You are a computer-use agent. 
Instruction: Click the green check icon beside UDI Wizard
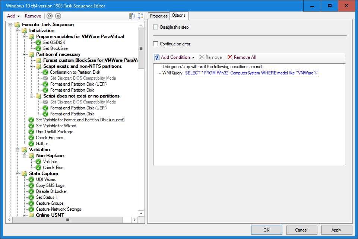31,179
